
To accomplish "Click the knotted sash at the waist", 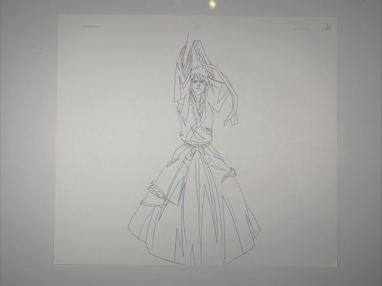I will click(x=197, y=151).
